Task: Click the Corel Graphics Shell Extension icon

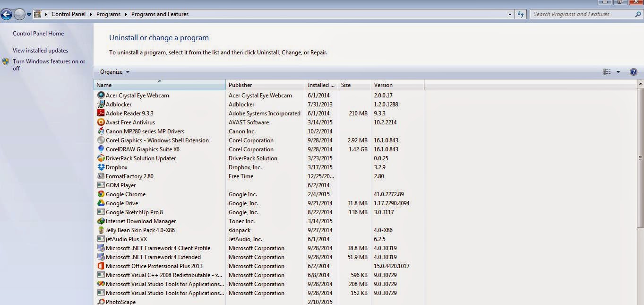Action: (x=101, y=140)
